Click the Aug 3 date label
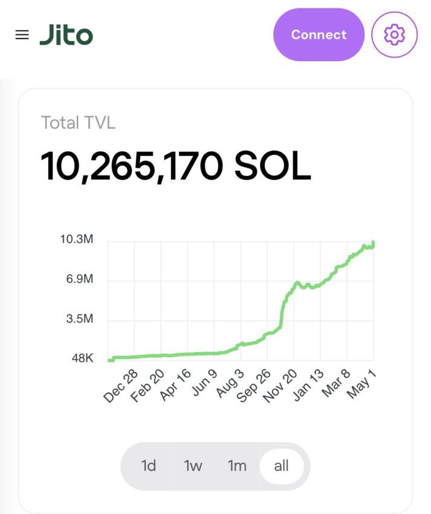Screen dimensions: 431x514 [230, 383]
